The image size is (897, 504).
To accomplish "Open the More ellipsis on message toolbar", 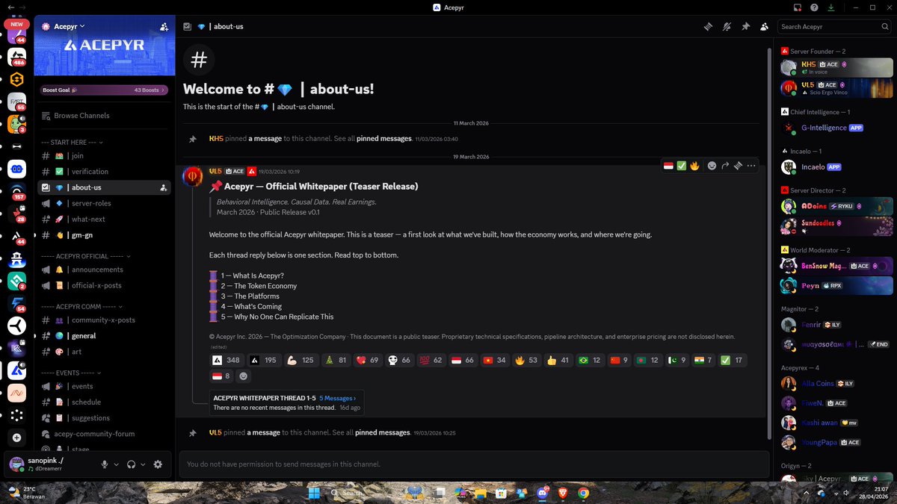I will (x=750, y=166).
